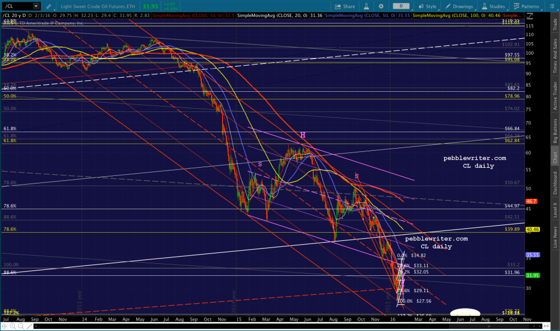The image size is (560, 331).
Task: Click the Light Sweet Crude Oil Futures,ETH description
Action: pos(98,7)
